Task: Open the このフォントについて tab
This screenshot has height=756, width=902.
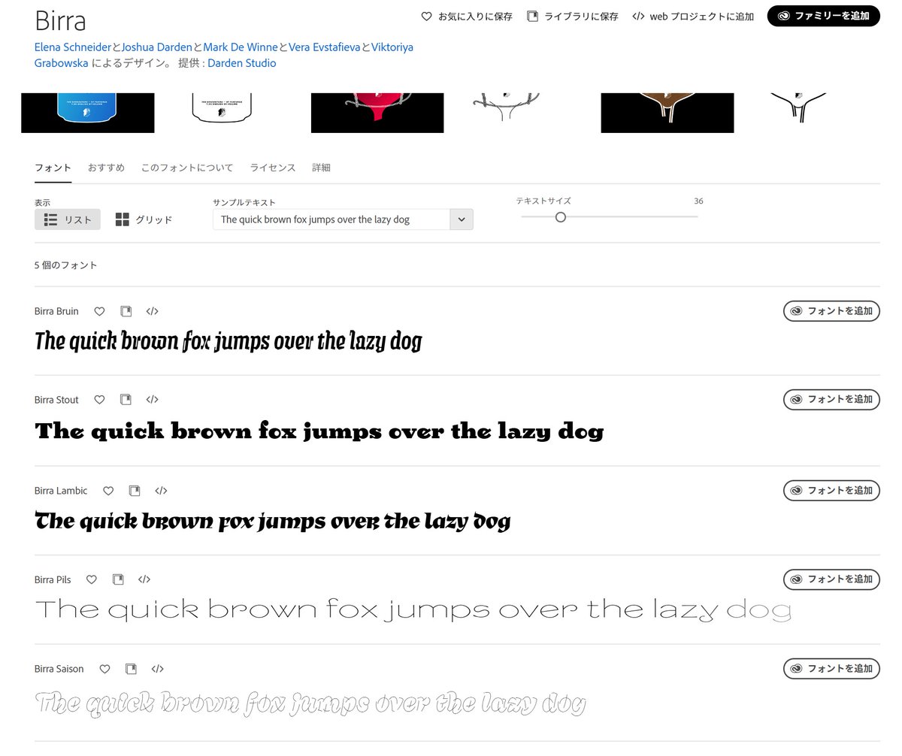Action: [187, 168]
